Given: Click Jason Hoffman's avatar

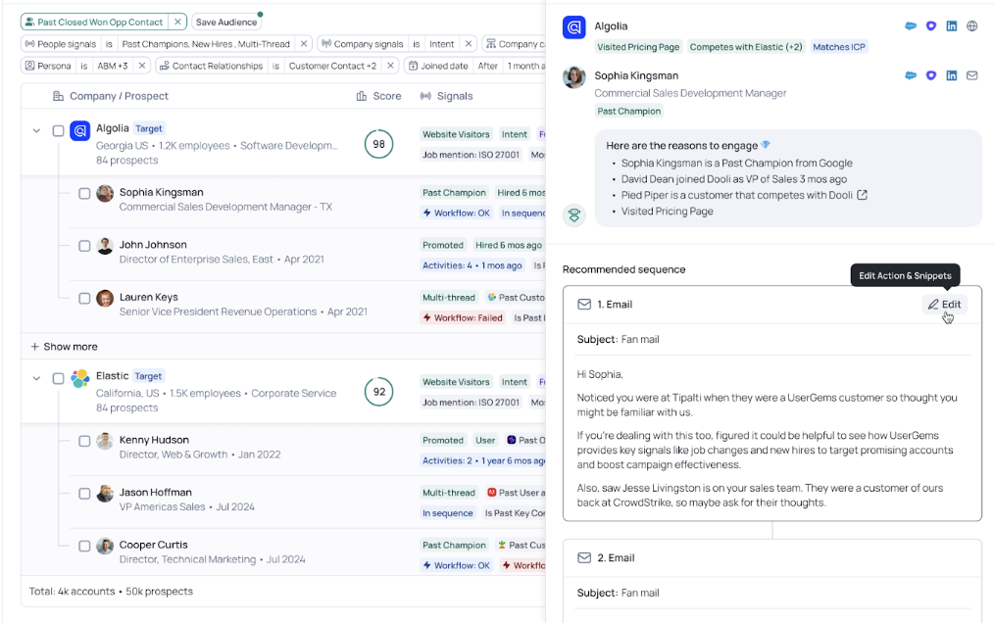Looking at the screenshot, I should 105,494.
